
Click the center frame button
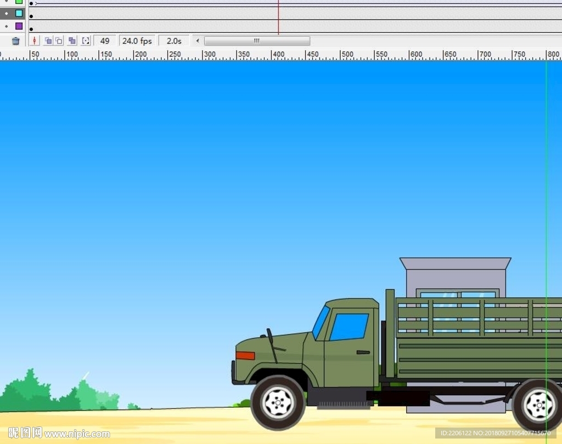(x=34, y=41)
